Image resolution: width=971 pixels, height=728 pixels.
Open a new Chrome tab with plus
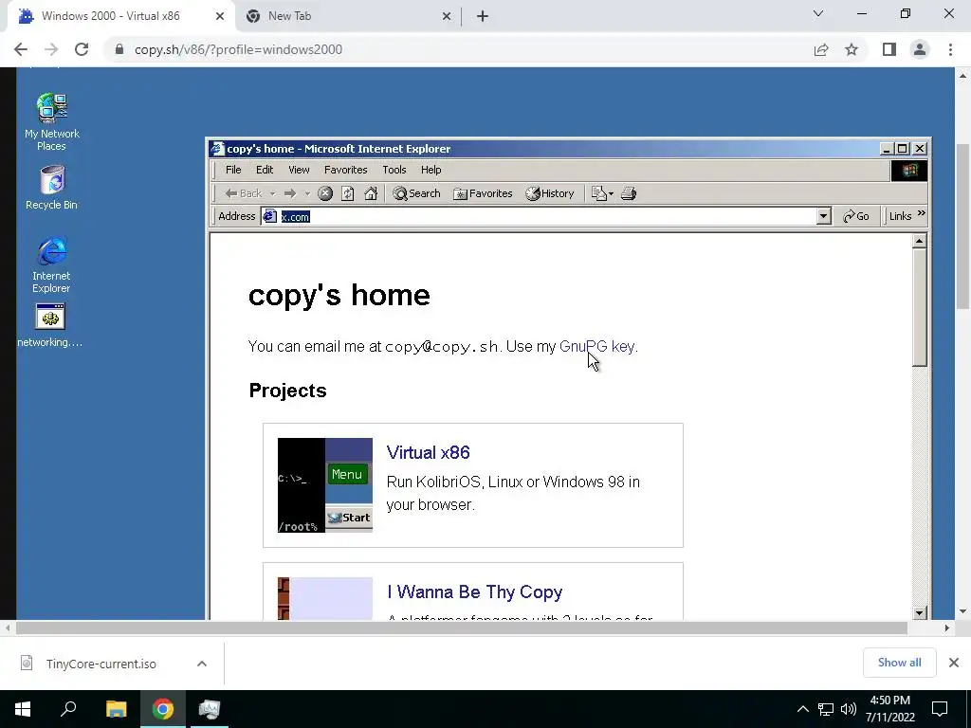click(483, 16)
